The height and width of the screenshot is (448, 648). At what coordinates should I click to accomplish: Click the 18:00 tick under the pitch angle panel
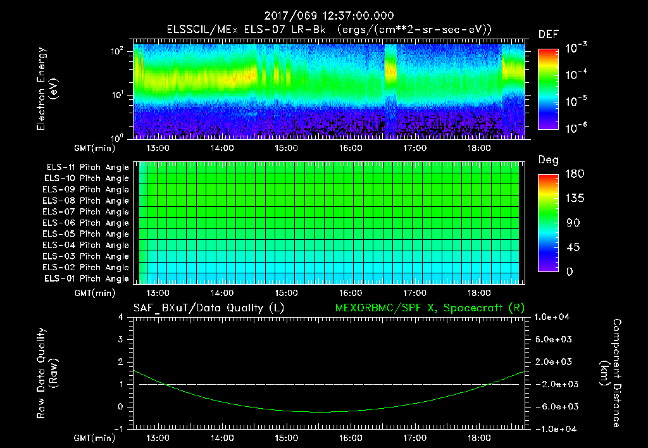(479, 293)
